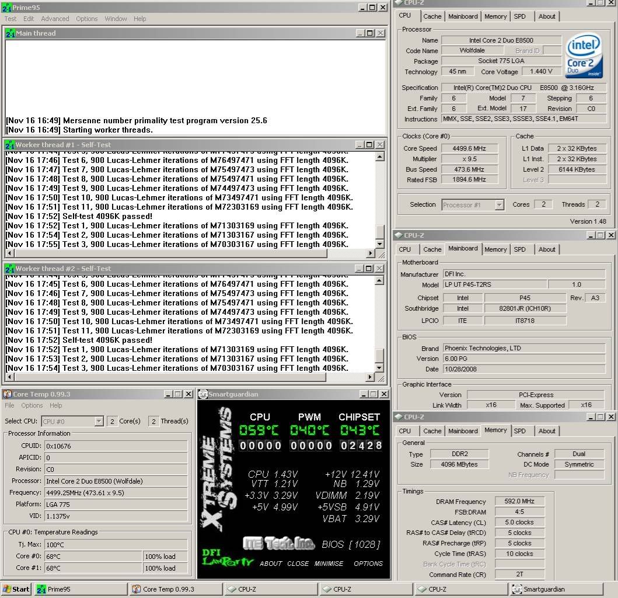The image size is (618, 598).
Task: Open About tab in top CPU-Z window
Action: [x=547, y=16]
